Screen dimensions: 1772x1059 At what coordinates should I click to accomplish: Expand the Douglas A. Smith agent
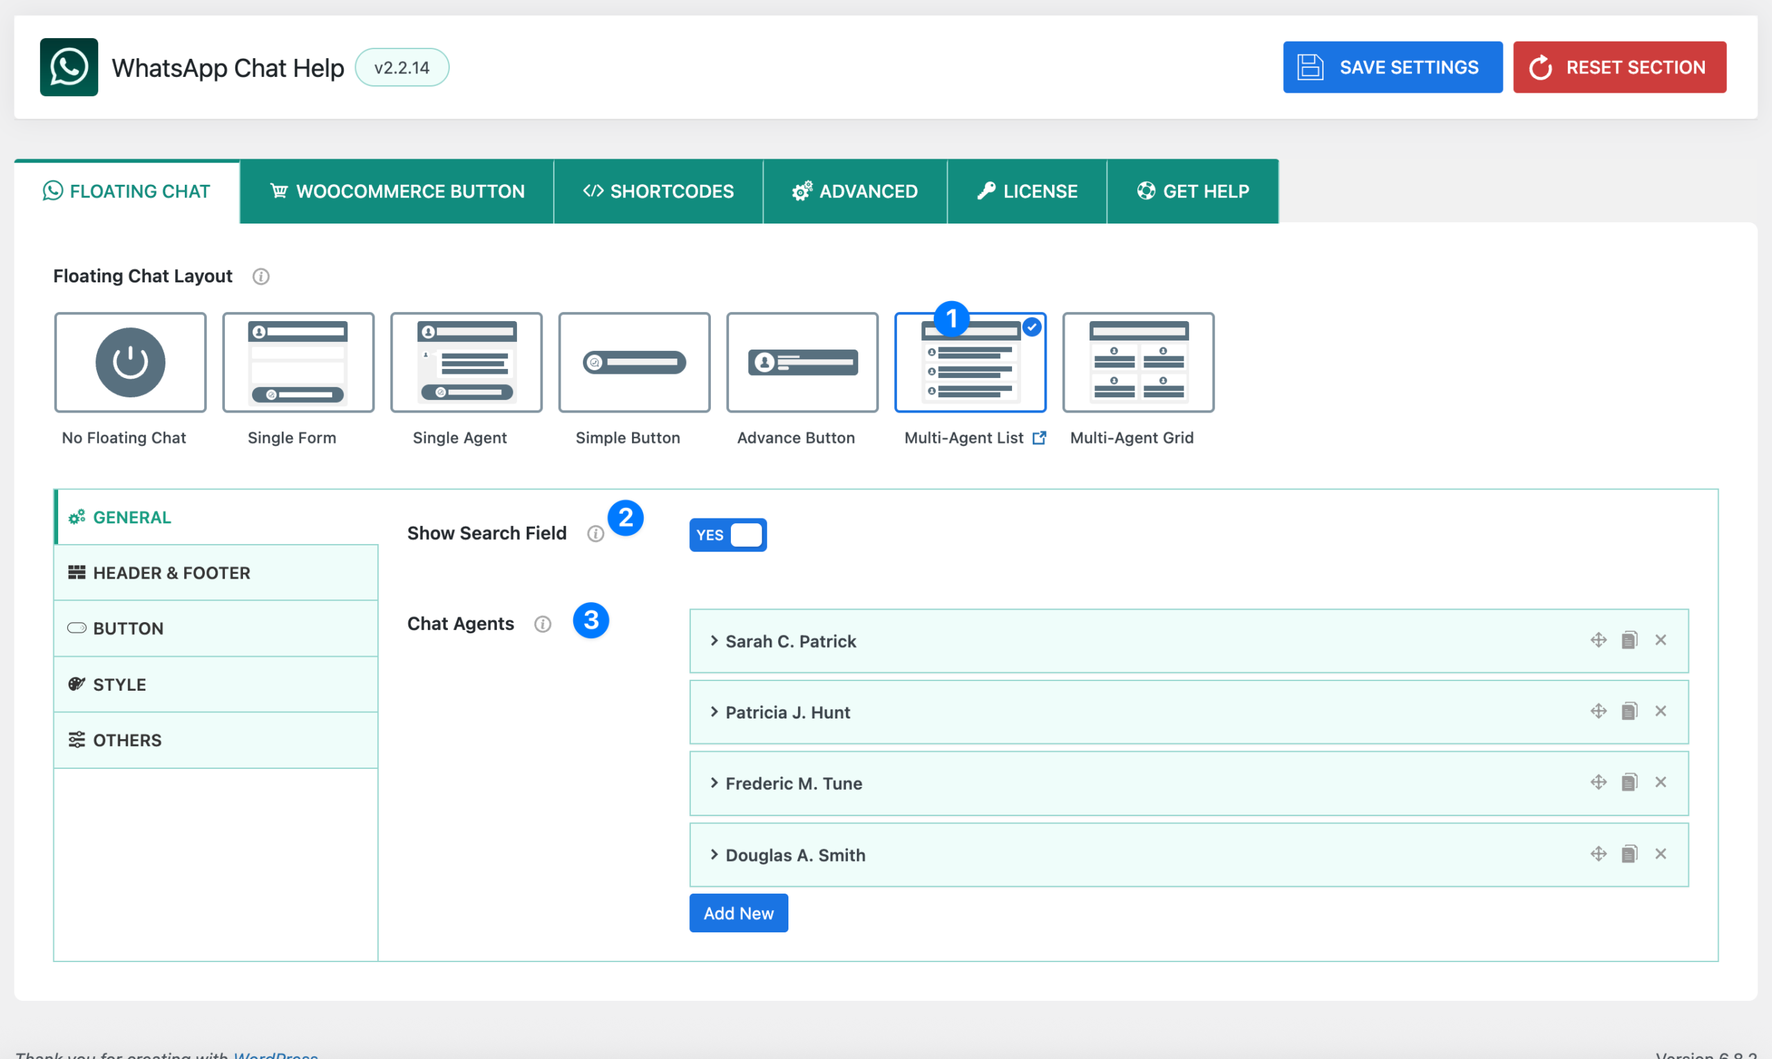pyautogui.click(x=795, y=855)
